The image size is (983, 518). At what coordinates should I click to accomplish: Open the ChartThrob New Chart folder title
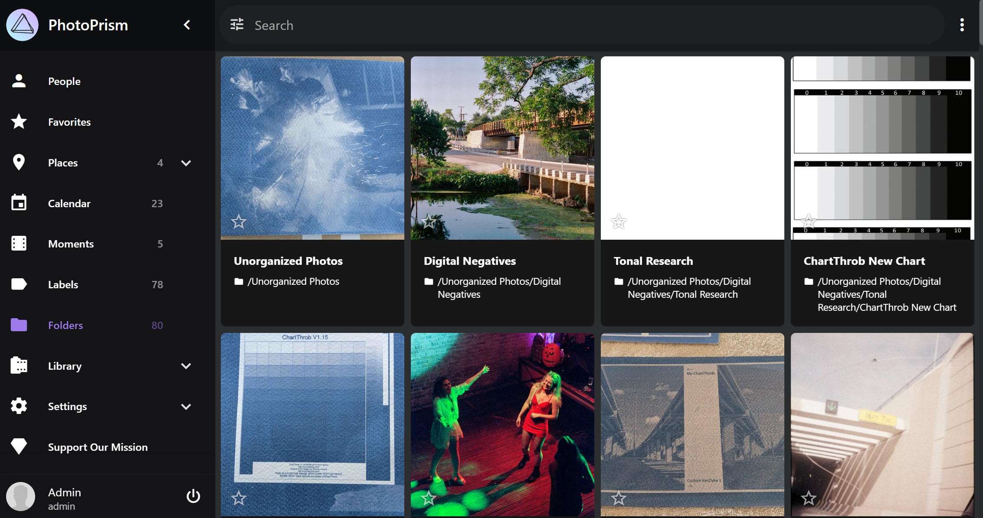pyautogui.click(x=864, y=261)
